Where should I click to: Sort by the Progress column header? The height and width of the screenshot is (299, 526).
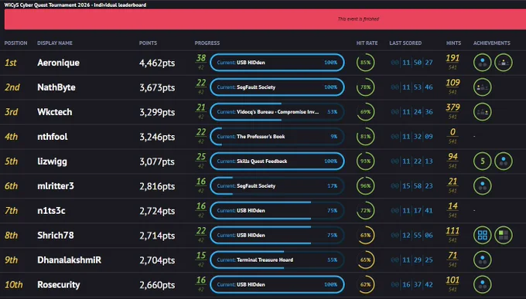[207, 43]
